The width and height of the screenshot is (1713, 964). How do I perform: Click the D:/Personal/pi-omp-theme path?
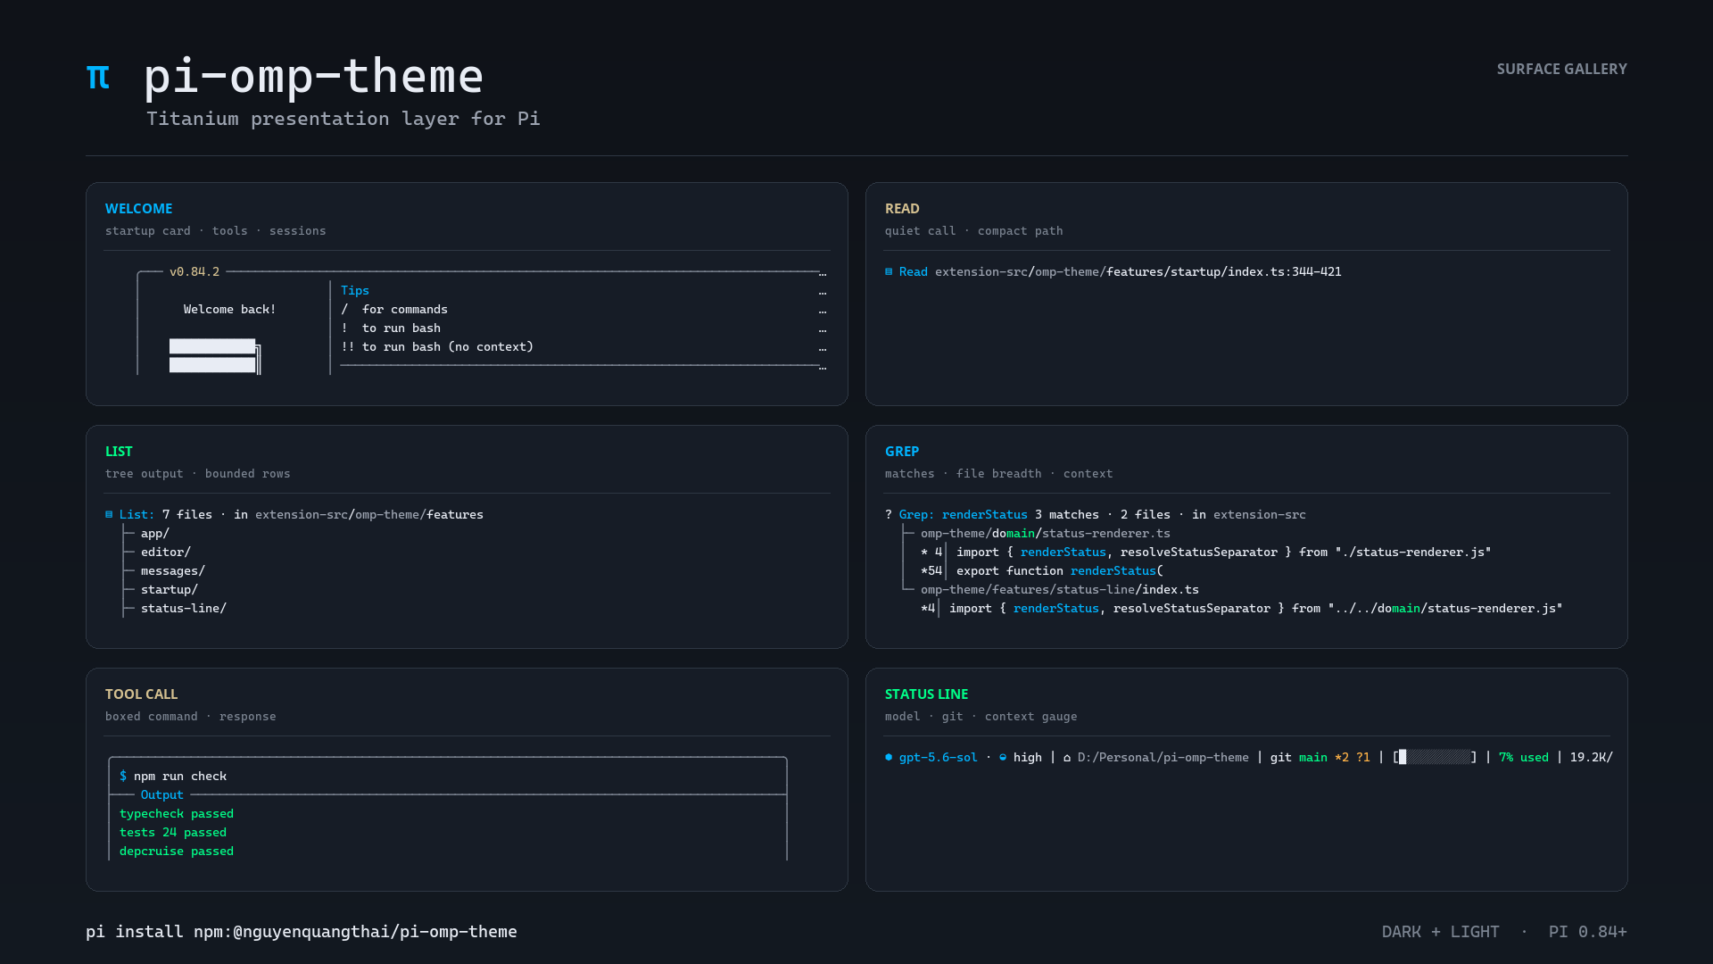1163,757
